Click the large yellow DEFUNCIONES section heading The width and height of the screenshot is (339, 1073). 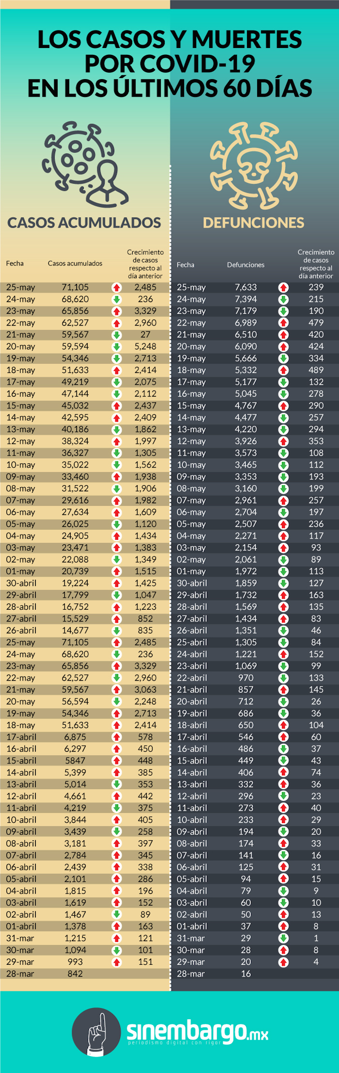point(253,223)
